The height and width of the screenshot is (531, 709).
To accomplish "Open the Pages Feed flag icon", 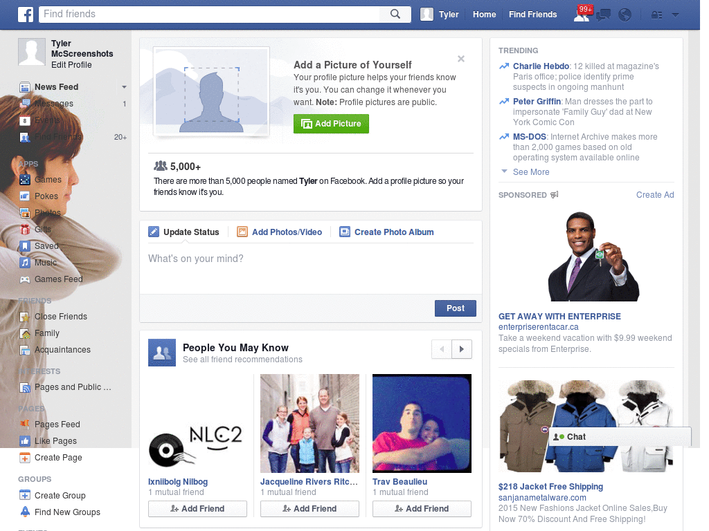I will (x=25, y=425).
